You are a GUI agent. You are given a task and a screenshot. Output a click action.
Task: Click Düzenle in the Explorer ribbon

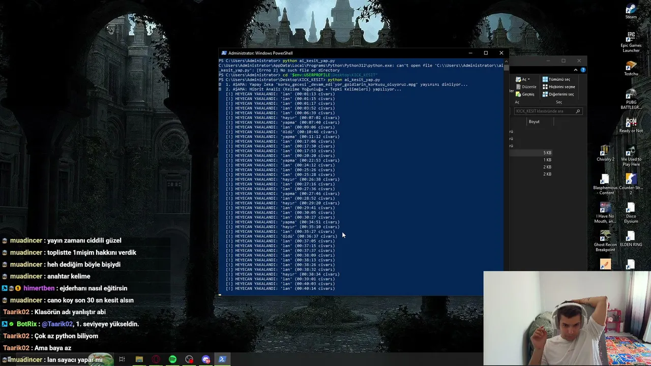pyautogui.click(x=525, y=87)
